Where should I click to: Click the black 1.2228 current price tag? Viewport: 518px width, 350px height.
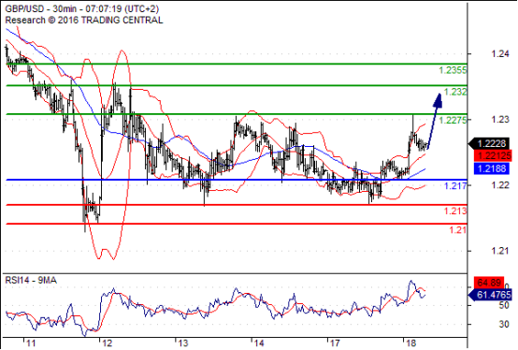490,143
